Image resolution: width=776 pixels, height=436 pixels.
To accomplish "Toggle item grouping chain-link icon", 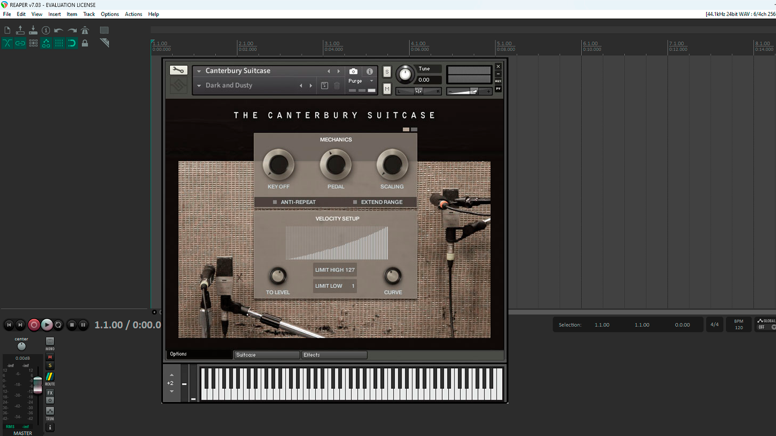I will [x=20, y=43].
